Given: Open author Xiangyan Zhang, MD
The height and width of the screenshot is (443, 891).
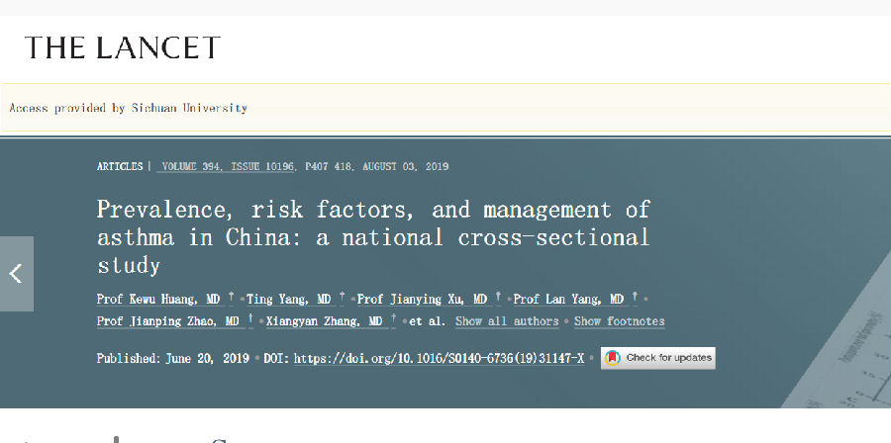Looking at the screenshot, I should pos(325,321).
